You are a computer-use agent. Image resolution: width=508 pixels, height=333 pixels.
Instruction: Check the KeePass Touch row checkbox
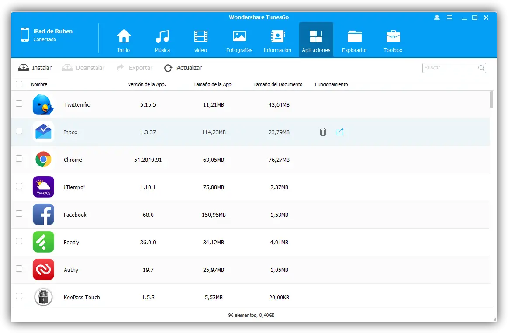point(19,296)
